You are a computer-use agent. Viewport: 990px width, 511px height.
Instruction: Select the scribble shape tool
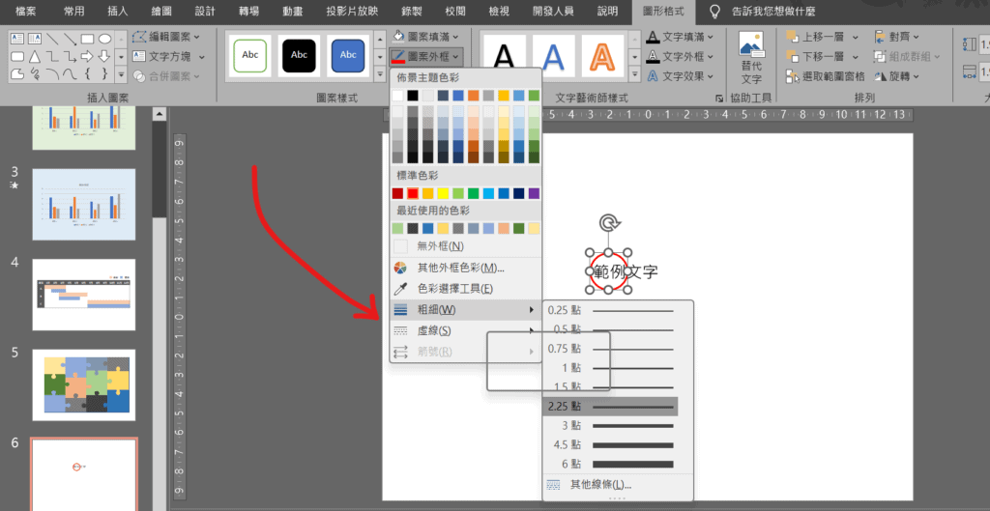[35, 74]
